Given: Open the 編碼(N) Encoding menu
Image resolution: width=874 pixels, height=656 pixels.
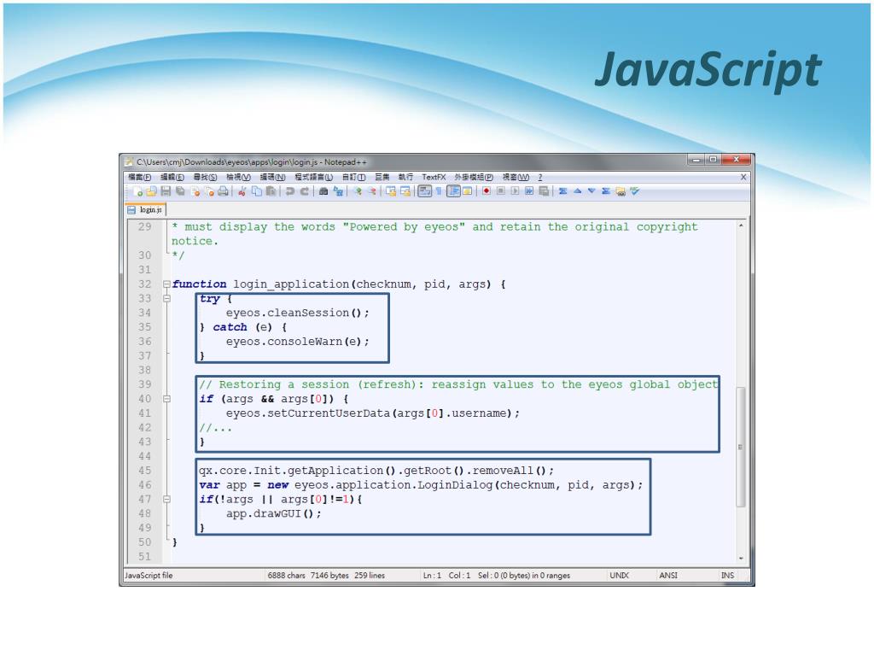Looking at the screenshot, I should pyautogui.click(x=272, y=177).
